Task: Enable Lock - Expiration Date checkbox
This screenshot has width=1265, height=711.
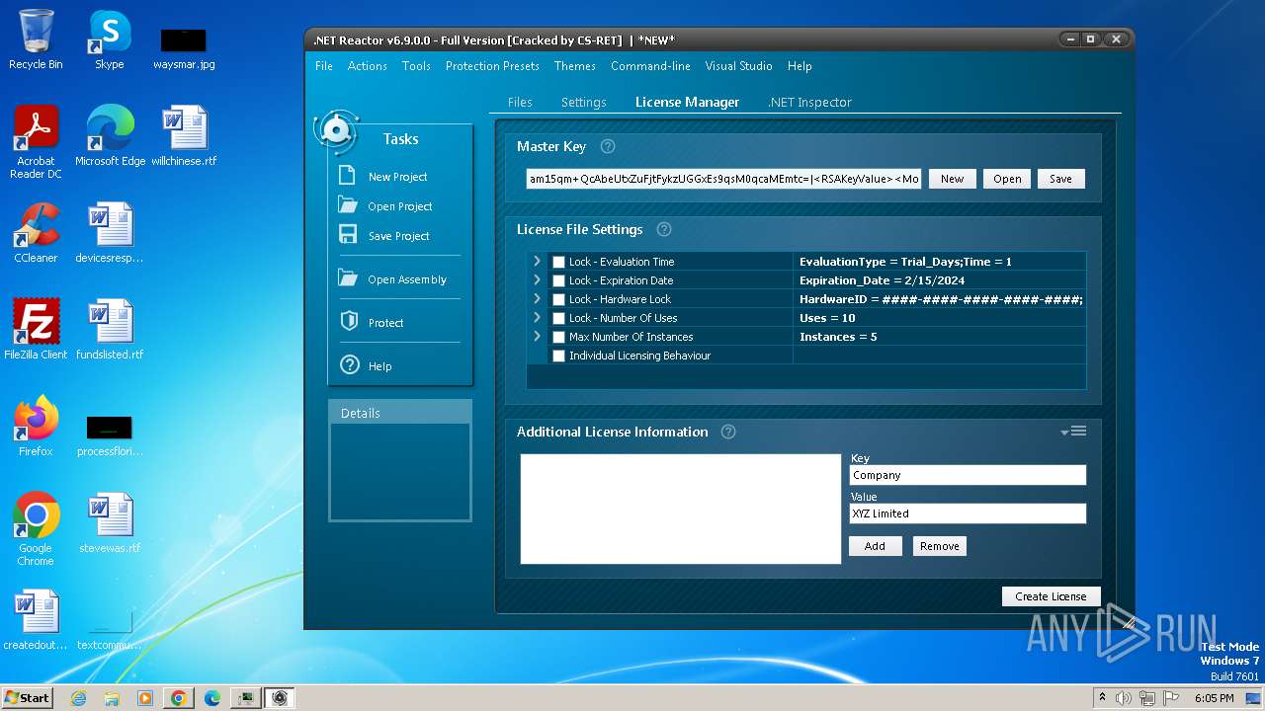Action: click(559, 280)
